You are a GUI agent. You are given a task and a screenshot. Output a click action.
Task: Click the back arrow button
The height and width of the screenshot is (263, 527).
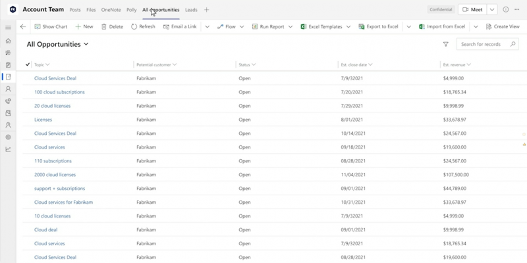(23, 26)
